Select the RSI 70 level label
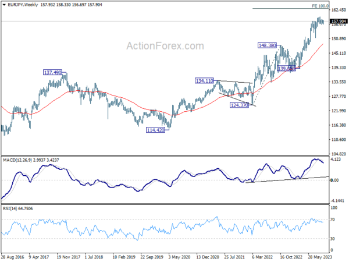 point(333,219)
